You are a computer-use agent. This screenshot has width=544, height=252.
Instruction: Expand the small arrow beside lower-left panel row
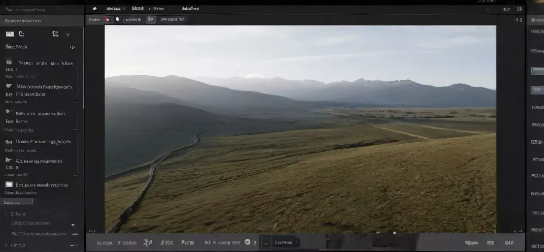73,224
